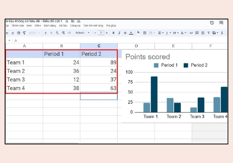233x163 pixels.
Task: Open the zoom 200% dropdown
Action: point(34,33)
